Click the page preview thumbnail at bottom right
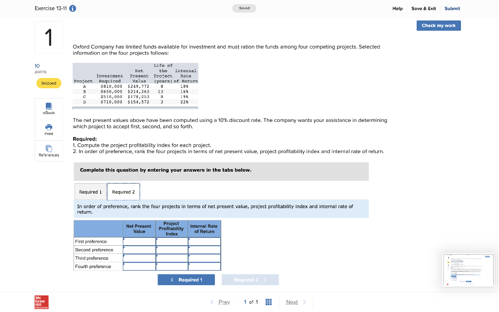Screen dimensions: 499x312 468,270
